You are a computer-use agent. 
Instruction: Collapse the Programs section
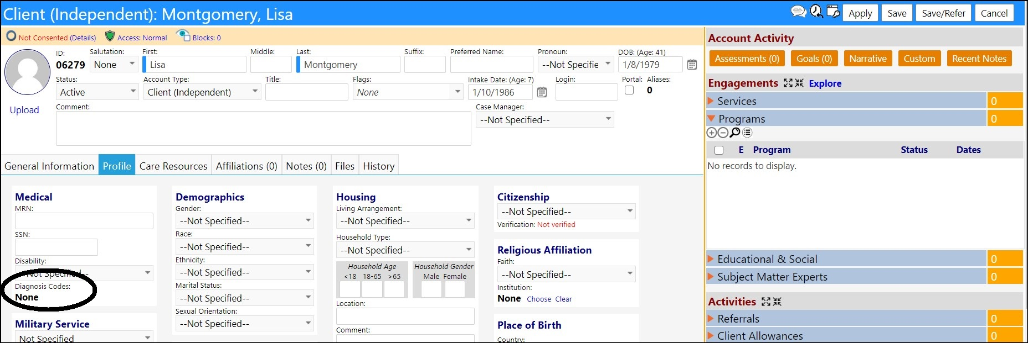click(711, 118)
